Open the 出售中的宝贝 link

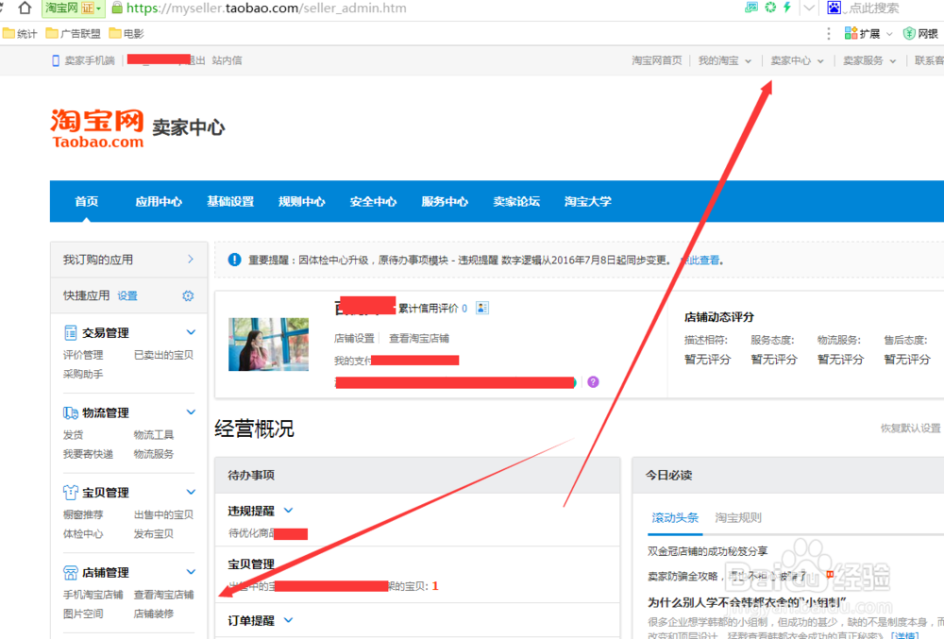pos(163,514)
